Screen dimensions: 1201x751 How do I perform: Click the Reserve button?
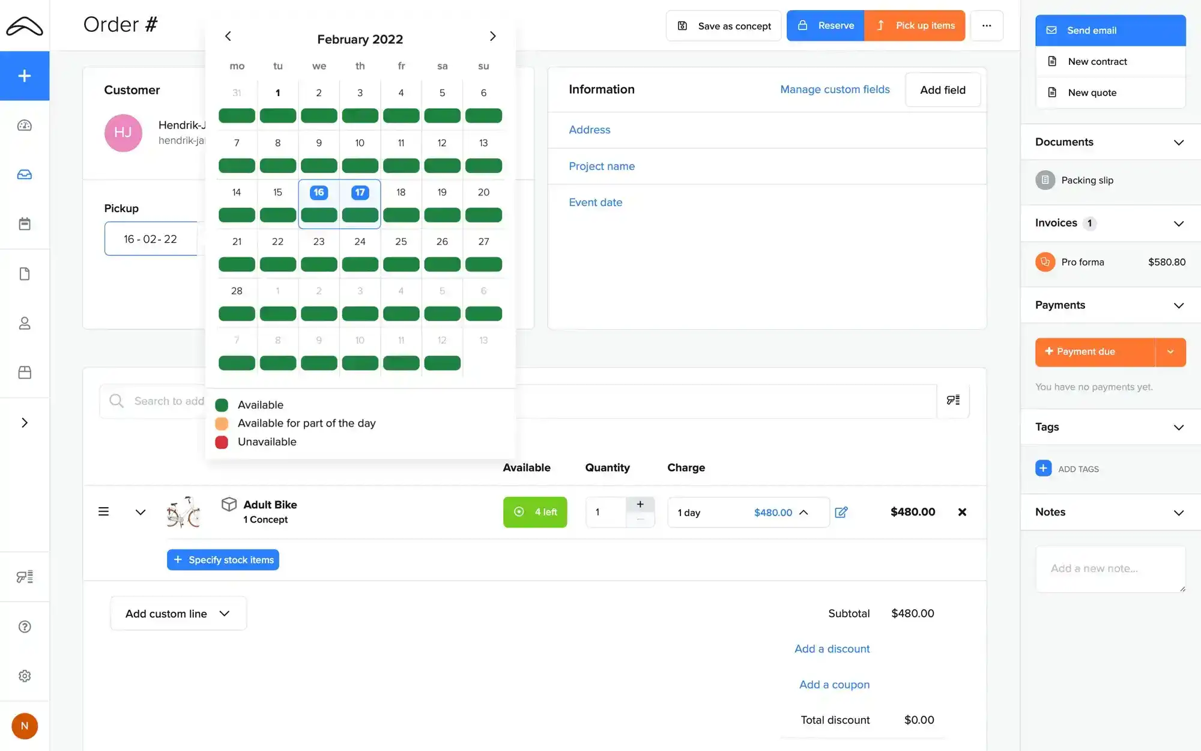825,26
